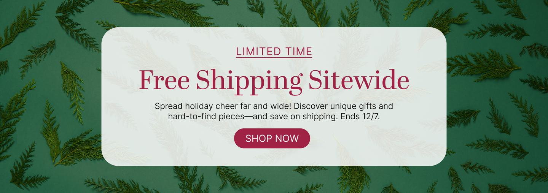Click the SHOP NOW button

(x=272, y=138)
